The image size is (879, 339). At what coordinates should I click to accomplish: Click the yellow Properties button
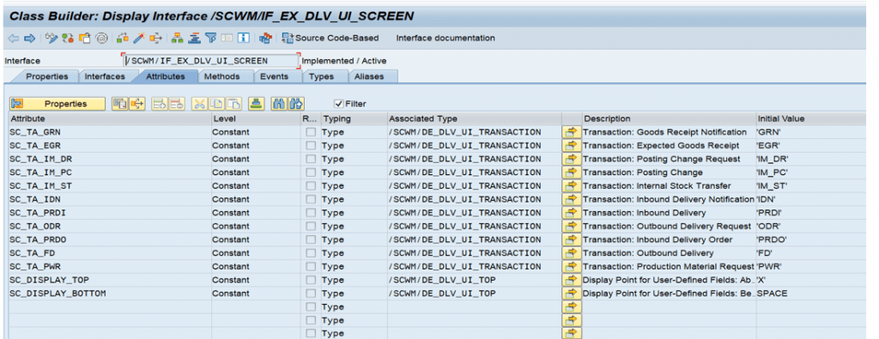[58, 104]
